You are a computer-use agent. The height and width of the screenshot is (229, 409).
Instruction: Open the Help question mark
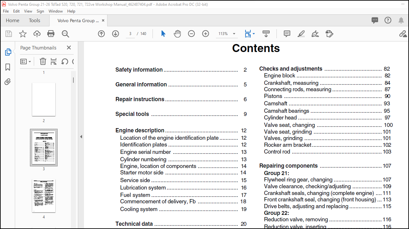388,20
